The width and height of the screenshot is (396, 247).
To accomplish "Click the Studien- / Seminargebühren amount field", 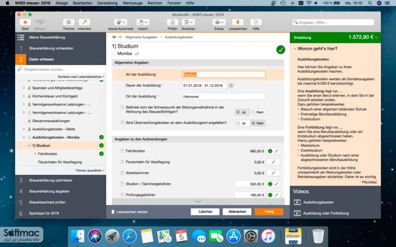I will pyautogui.click(x=250, y=184).
